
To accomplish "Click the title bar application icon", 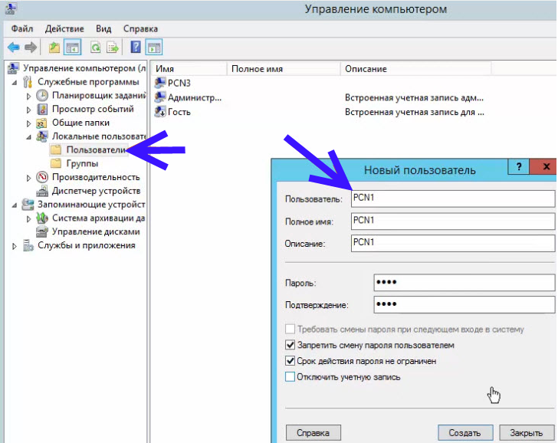I will 10,8.
